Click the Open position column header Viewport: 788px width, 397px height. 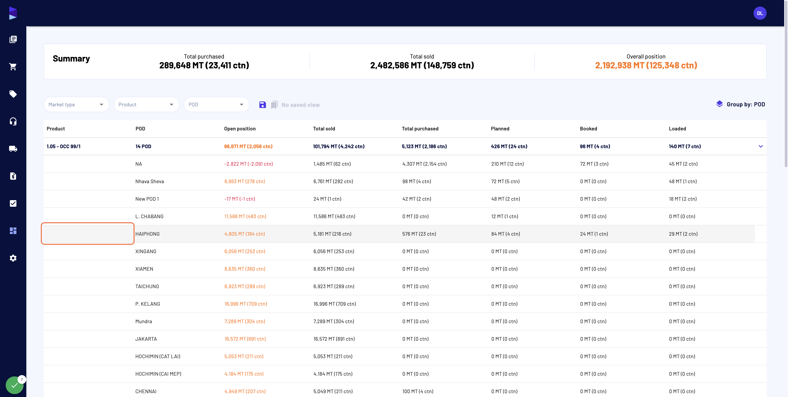point(239,129)
